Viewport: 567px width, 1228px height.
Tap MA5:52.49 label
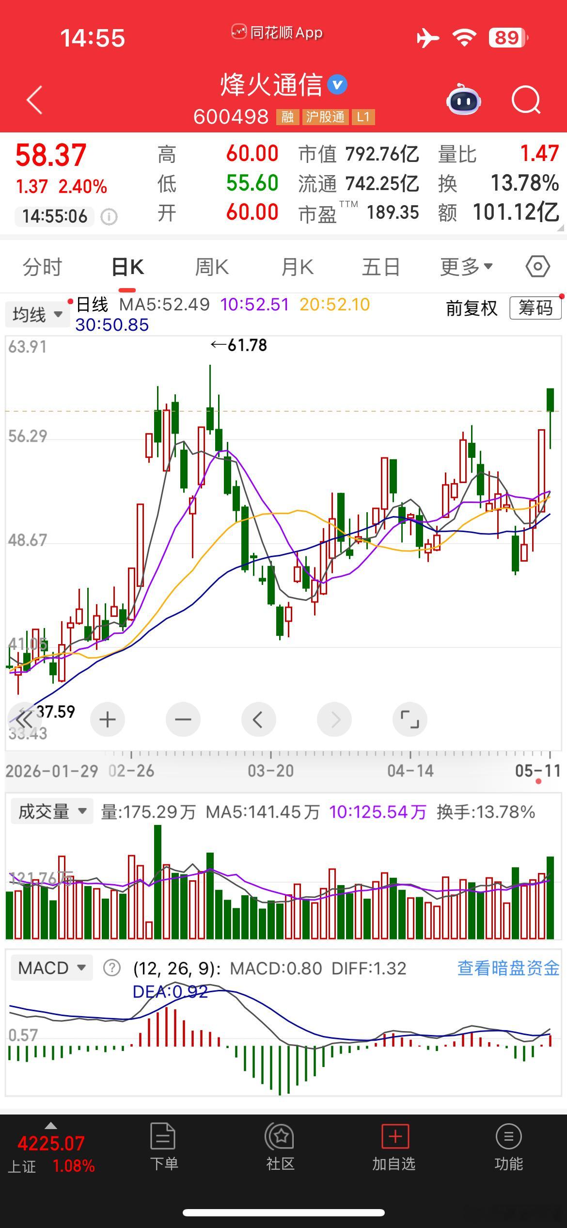tap(164, 305)
